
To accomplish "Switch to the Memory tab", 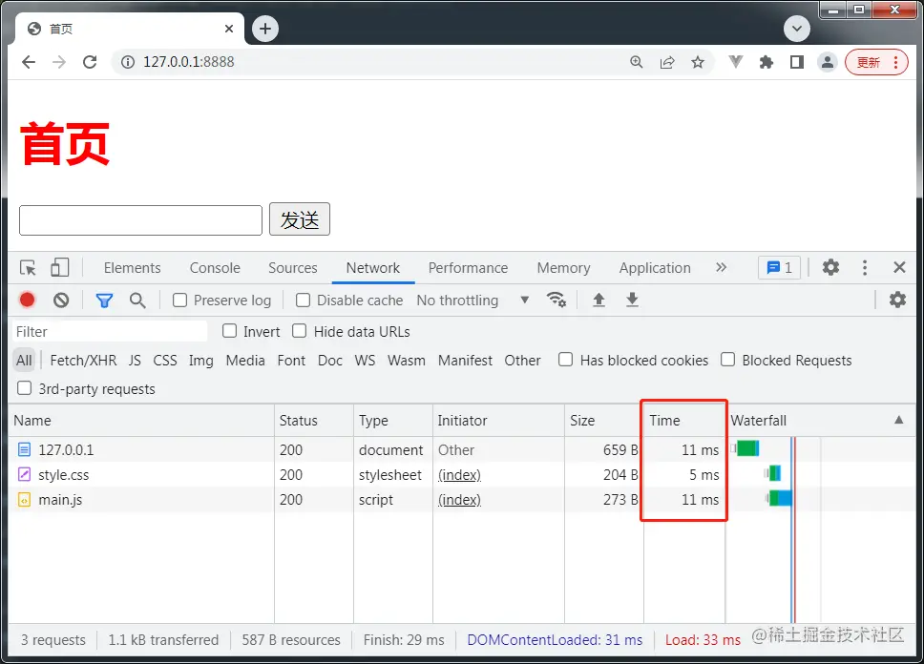I will pyautogui.click(x=563, y=268).
